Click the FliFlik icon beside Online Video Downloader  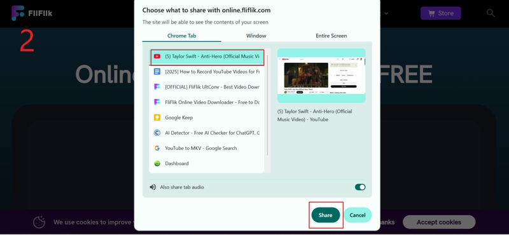(157, 102)
